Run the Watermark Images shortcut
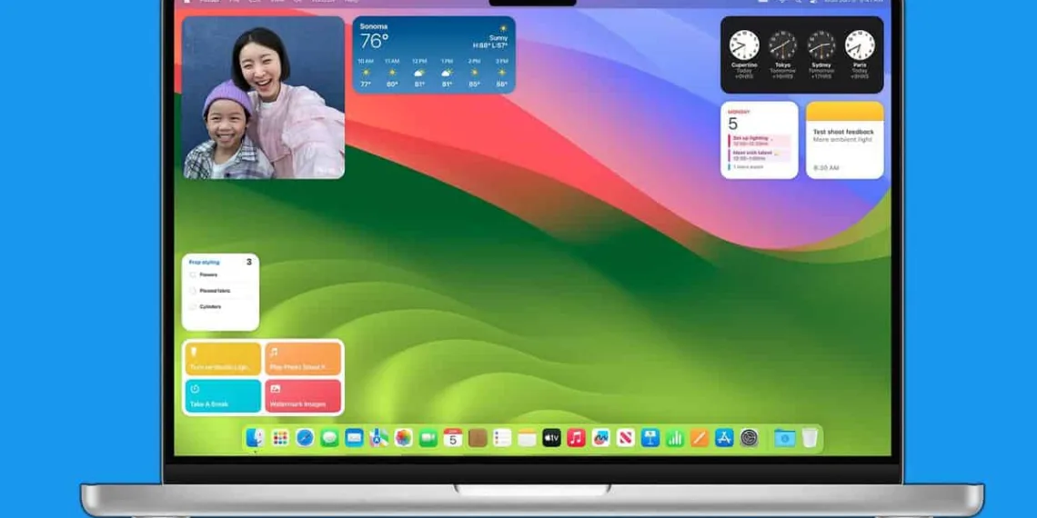Screen dimensions: 1037x518 pyautogui.click(x=303, y=396)
